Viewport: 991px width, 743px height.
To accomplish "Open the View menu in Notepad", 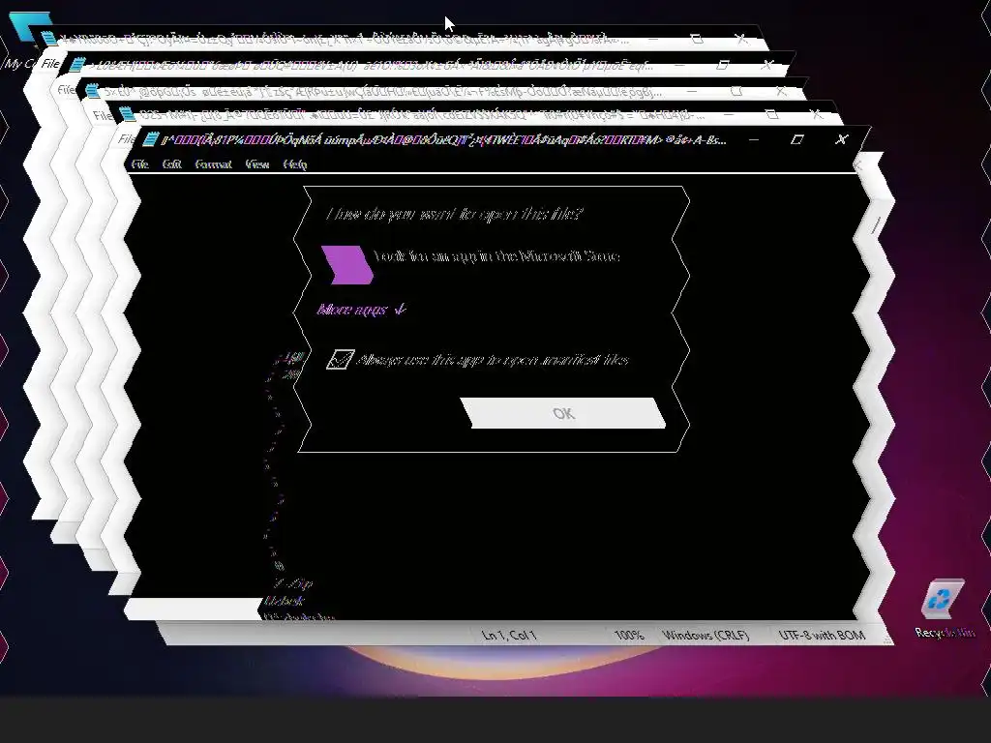I will (257, 164).
